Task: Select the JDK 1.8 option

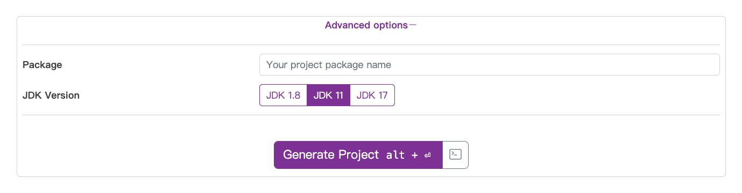Action: click(283, 95)
